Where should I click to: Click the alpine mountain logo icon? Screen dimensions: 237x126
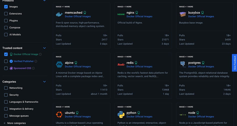click(x=59, y=64)
